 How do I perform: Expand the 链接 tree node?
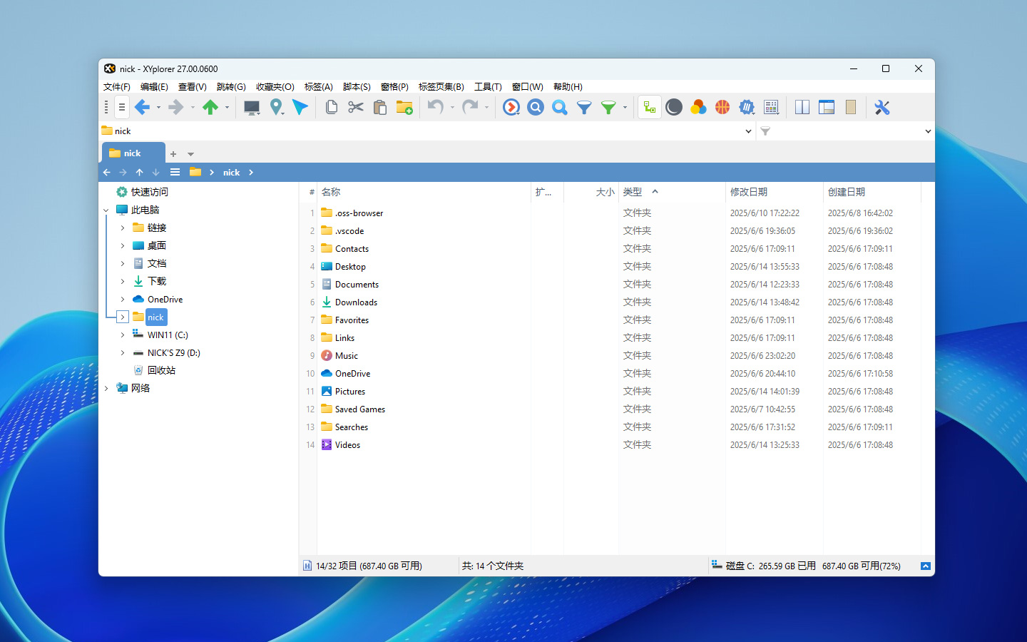coord(123,228)
